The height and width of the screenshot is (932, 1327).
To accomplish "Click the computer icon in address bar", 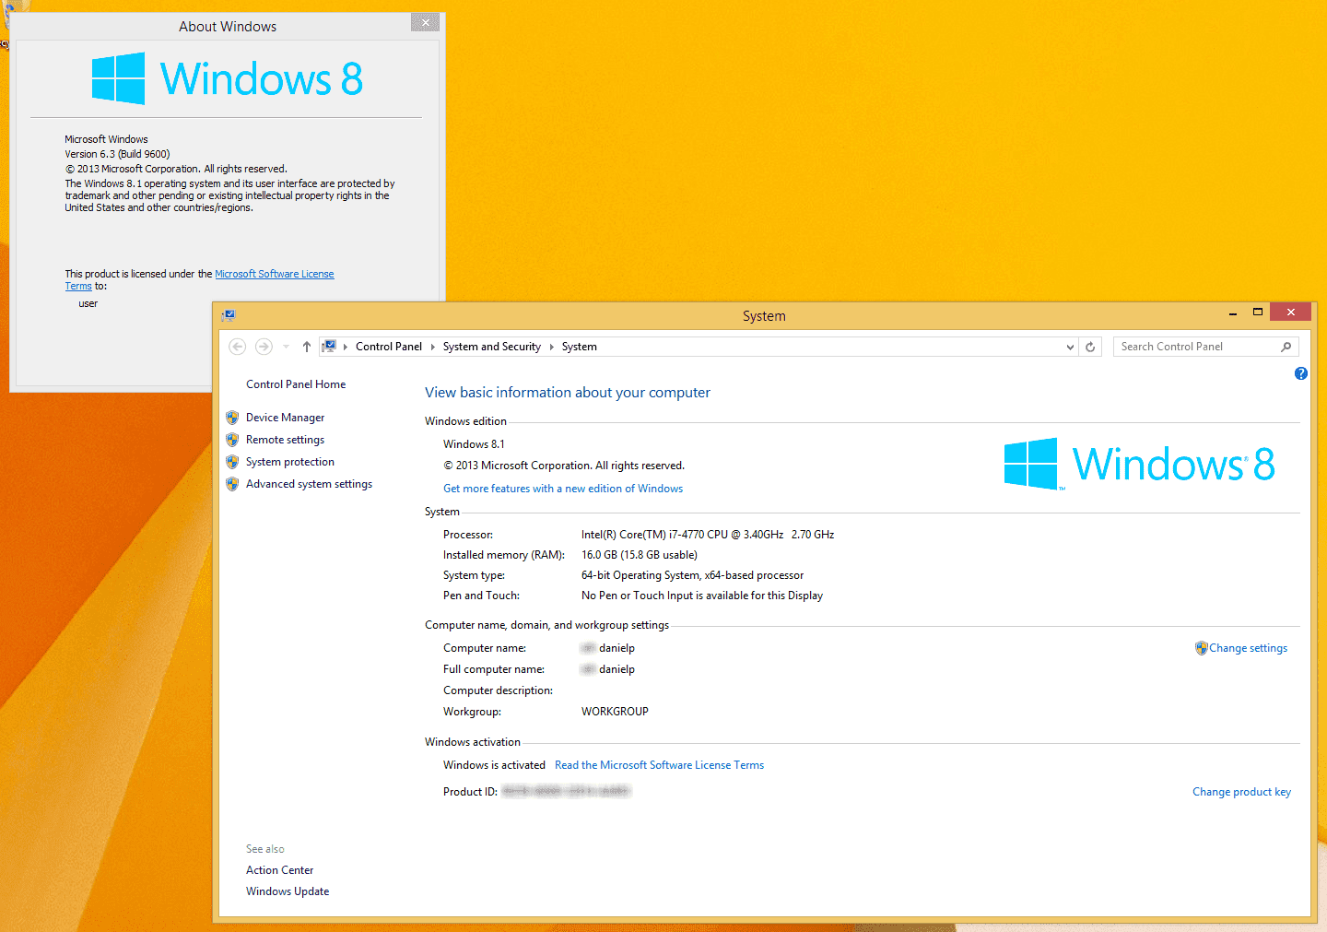I will (329, 347).
